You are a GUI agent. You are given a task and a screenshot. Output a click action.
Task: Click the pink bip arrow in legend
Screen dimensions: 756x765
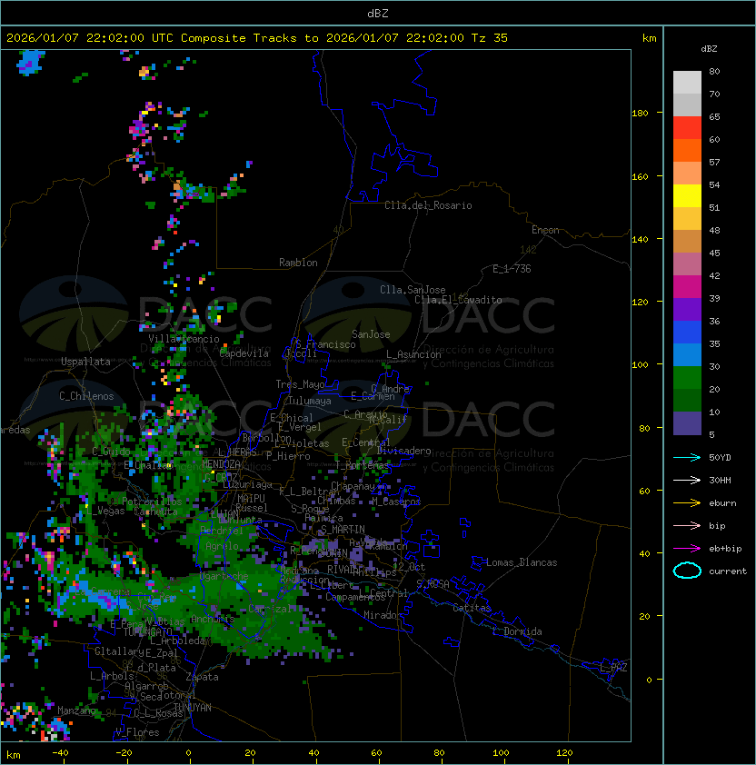point(687,525)
